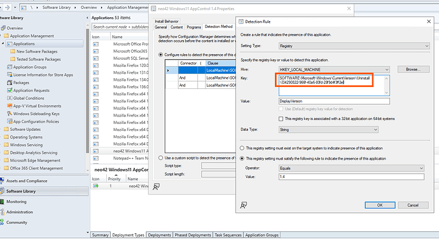
Task: Select registry setting must exist radio
Action: click(x=242, y=148)
